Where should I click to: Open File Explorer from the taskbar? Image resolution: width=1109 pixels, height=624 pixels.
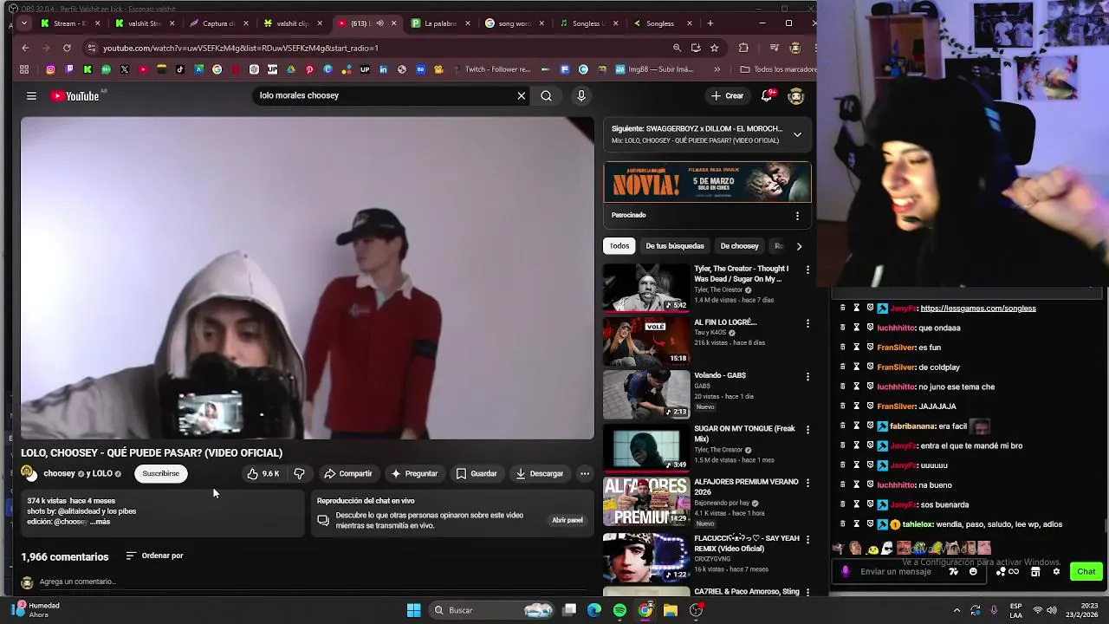pyautogui.click(x=671, y=610)
